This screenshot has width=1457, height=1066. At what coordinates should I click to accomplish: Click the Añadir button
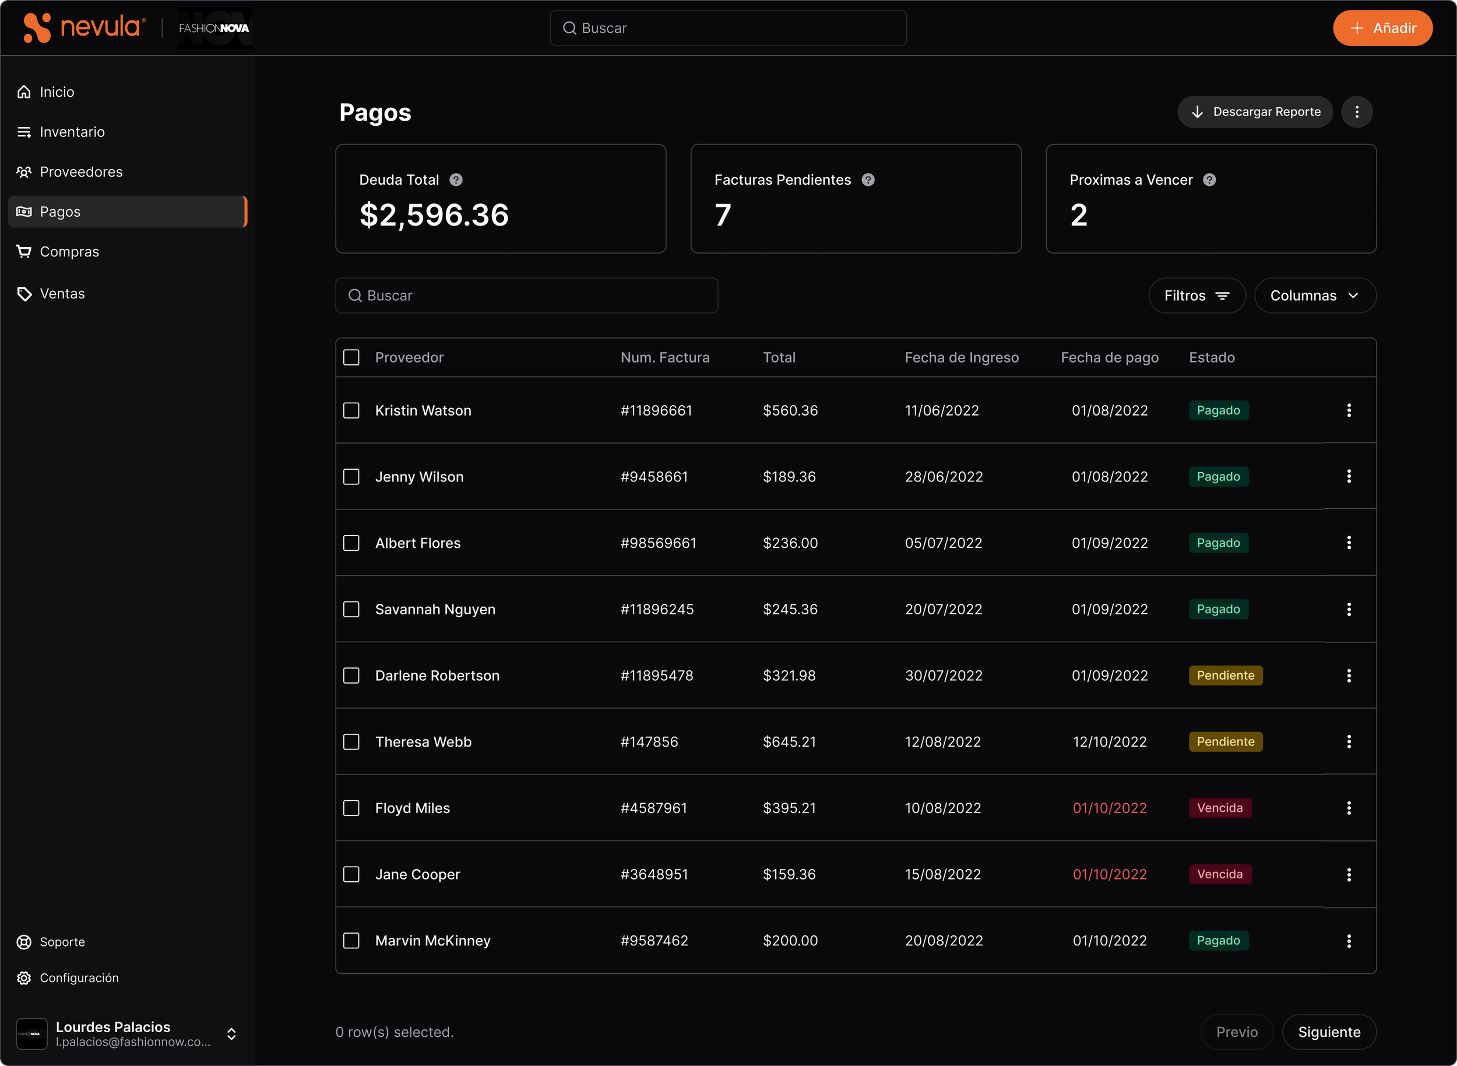coord(1383,29)
